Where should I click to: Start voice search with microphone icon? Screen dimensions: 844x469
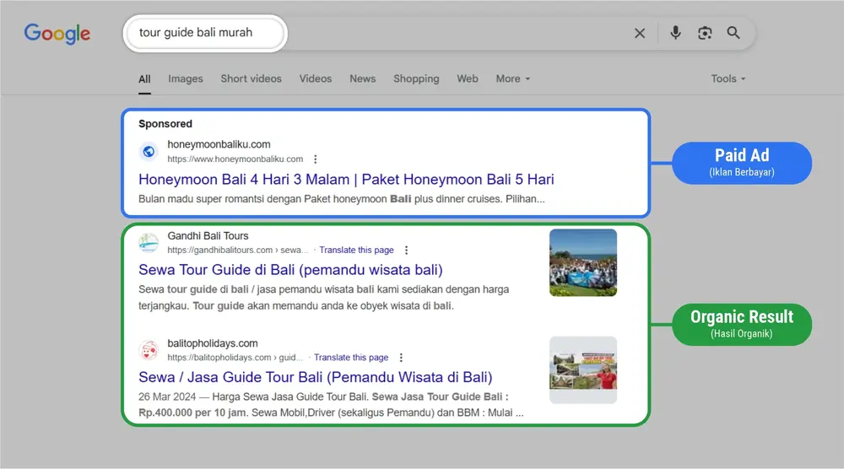coord(675,33)
